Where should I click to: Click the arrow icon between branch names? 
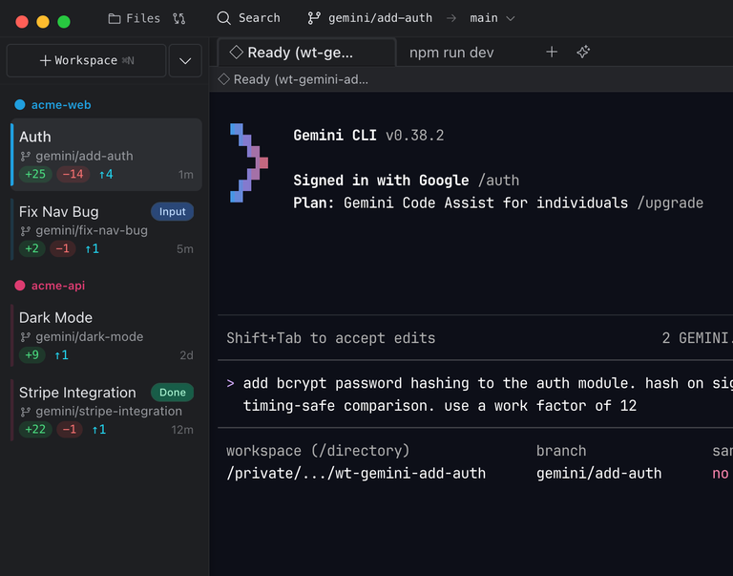pyautogui.click(x=451, y=18)
